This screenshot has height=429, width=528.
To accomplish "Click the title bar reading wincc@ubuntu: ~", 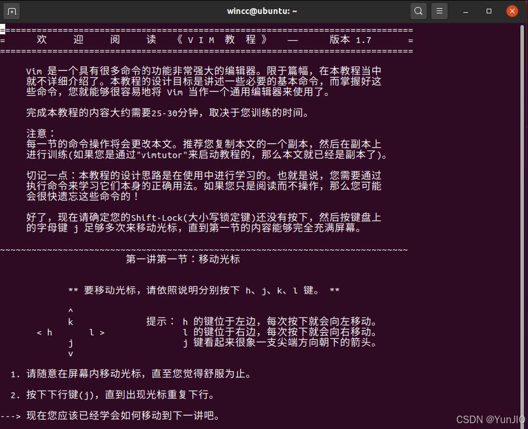I will [x=263, y=11].
